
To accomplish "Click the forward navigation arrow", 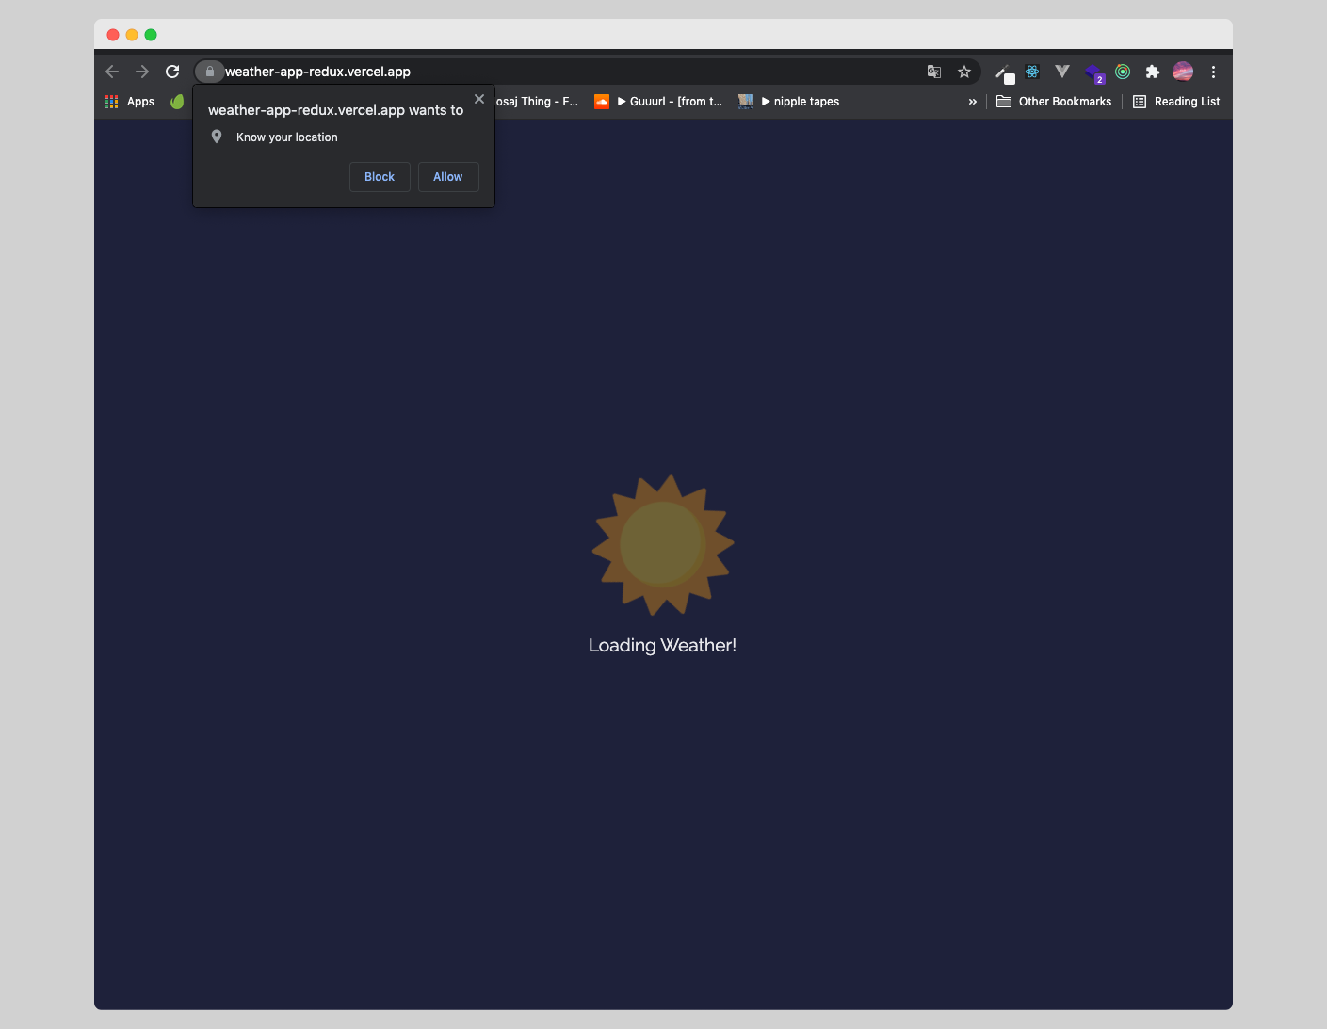I will click(x=142, y=72).
